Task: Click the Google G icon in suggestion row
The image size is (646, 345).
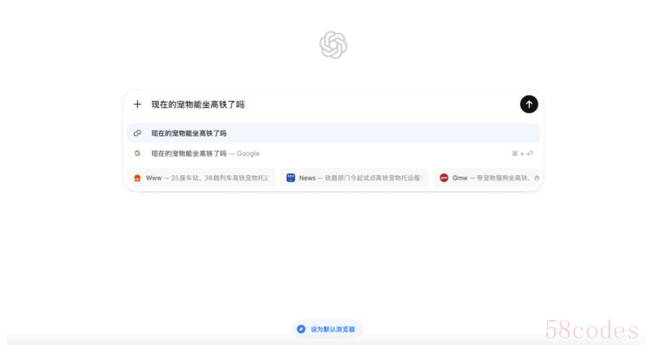Action: point(137,153)
